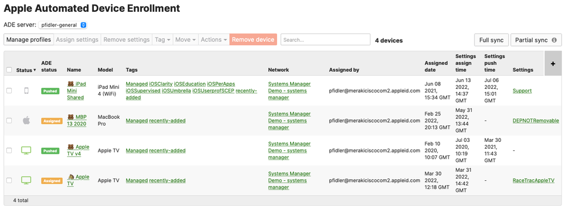Image resolution: width=565 pixels, height=208 pixels.
Task: Check the Apple TV v4 row checkbox
Action: (x=9, y=150)
